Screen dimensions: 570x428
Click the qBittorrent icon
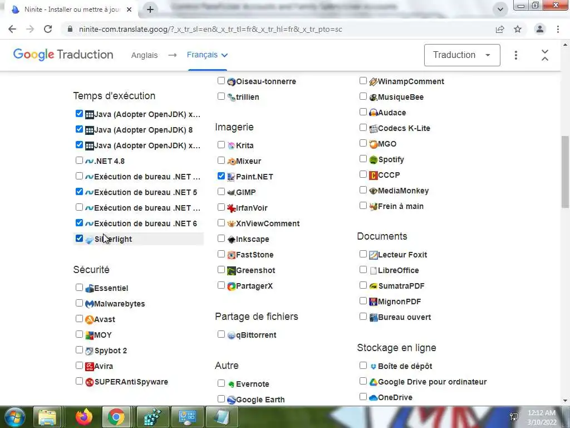pos(231,335)
